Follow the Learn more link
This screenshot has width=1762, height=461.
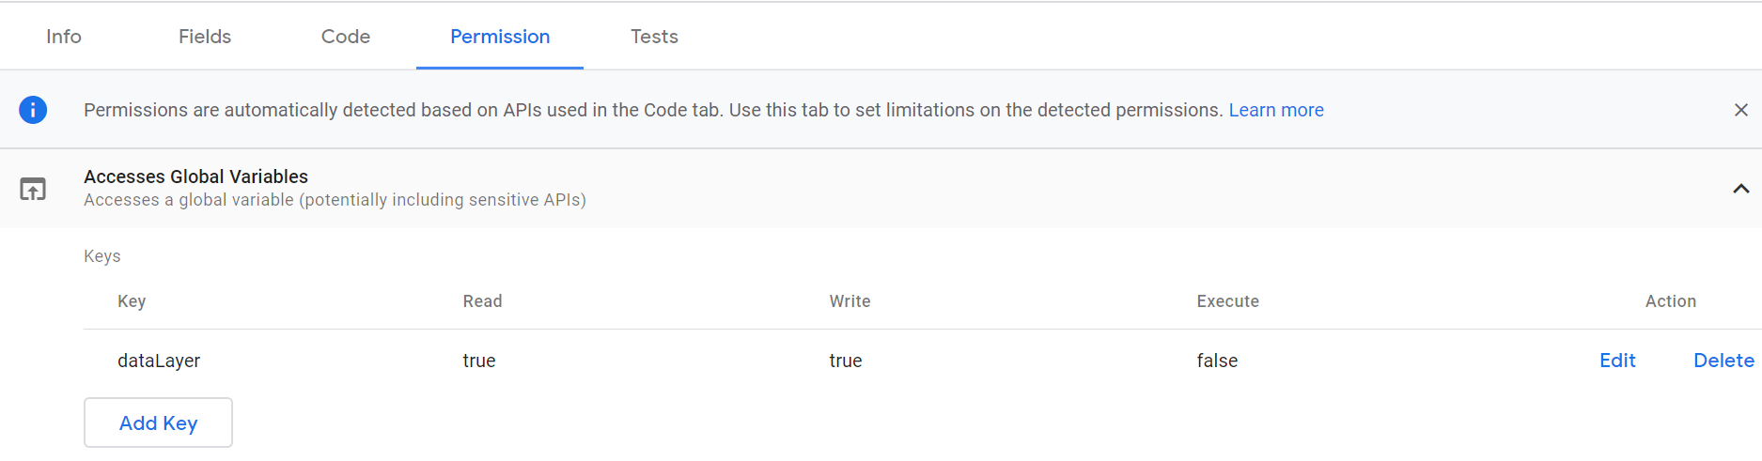1276,110
